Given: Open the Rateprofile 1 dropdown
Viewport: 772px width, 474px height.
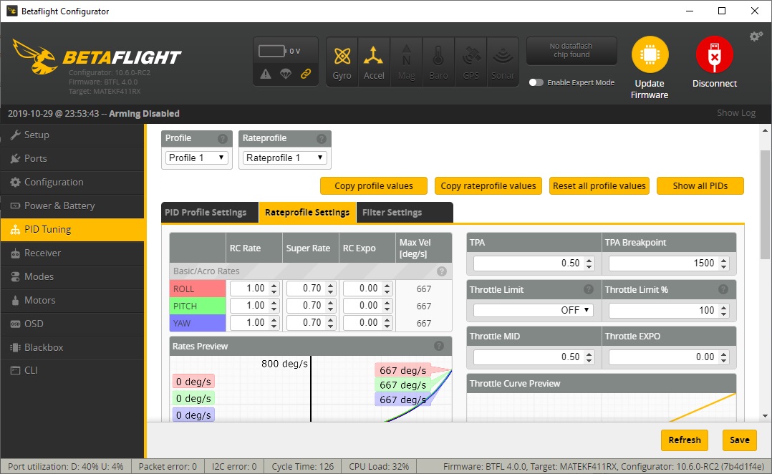Looking at the screenshot, I should coord(284,158).
